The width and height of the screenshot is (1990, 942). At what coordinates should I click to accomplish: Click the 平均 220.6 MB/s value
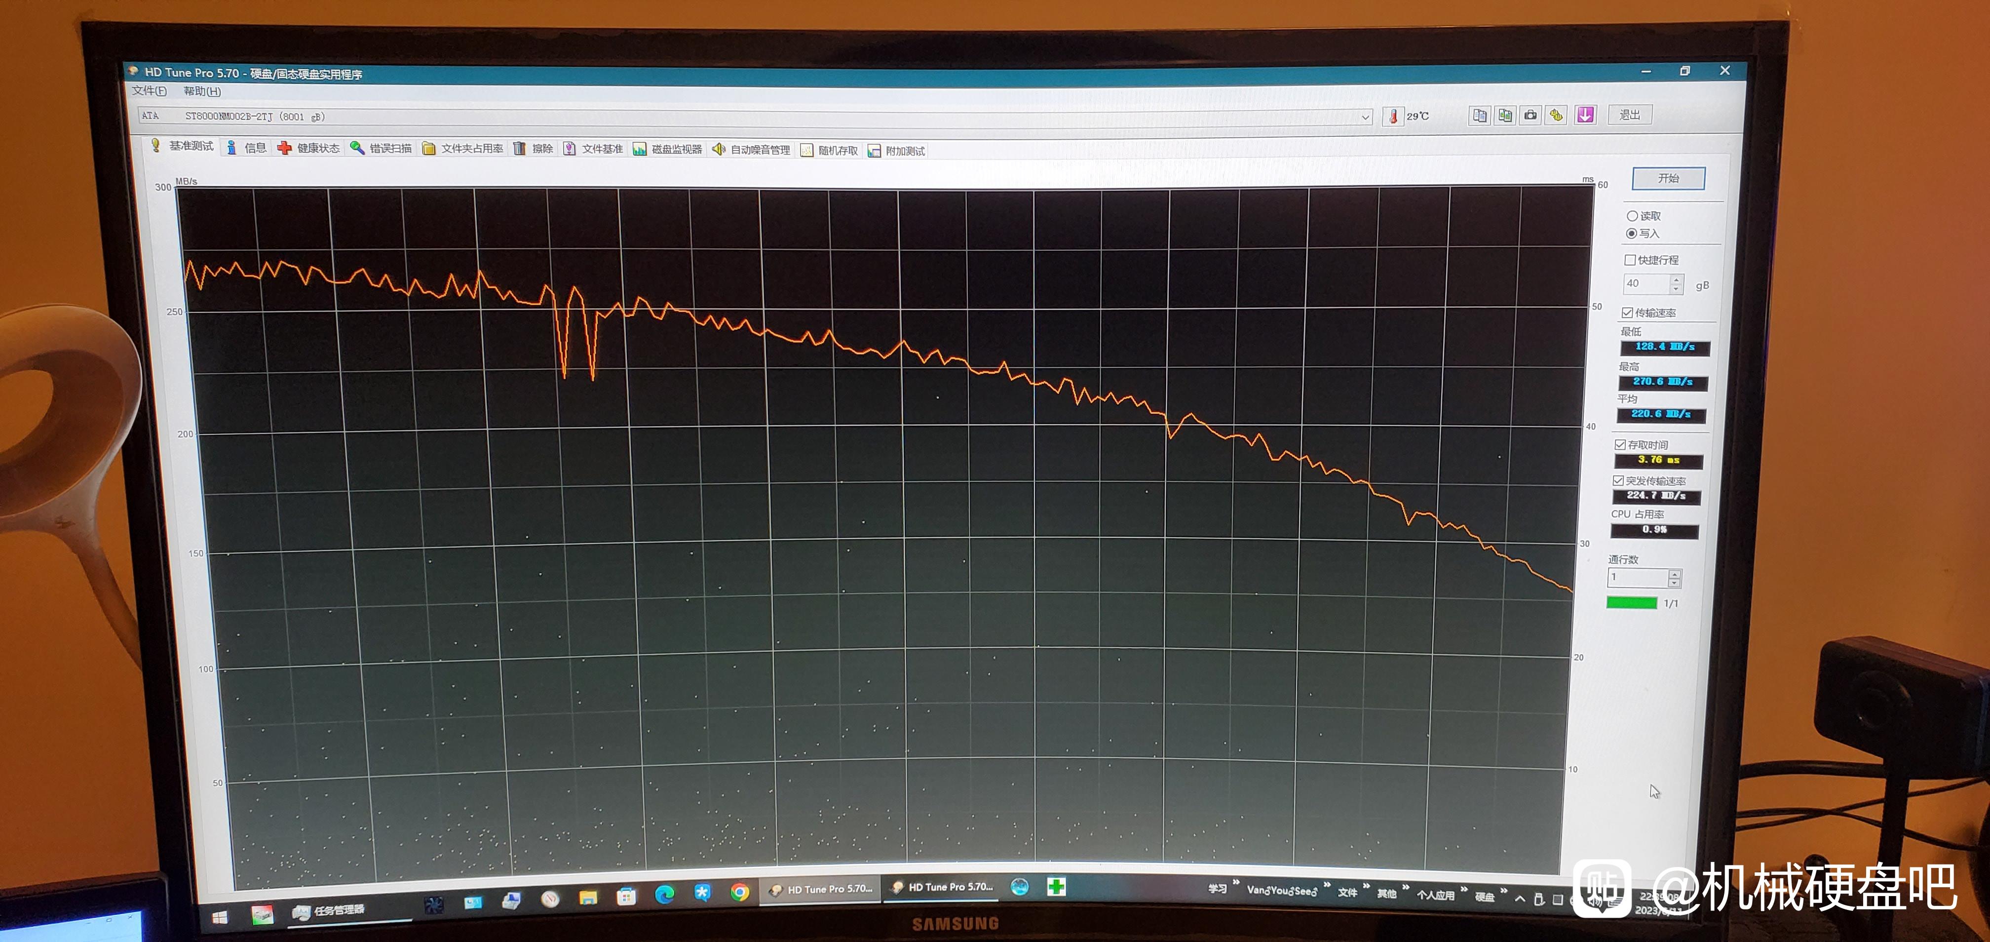coord(1661,415)
